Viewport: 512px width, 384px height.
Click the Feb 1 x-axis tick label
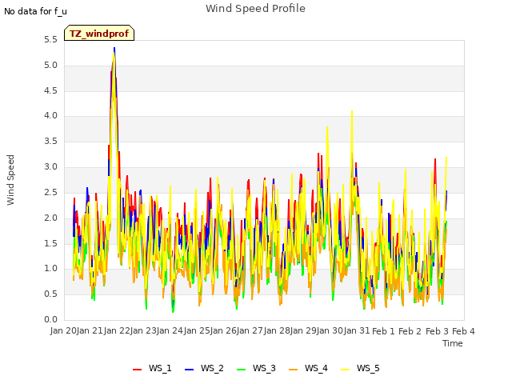point(383,331)
